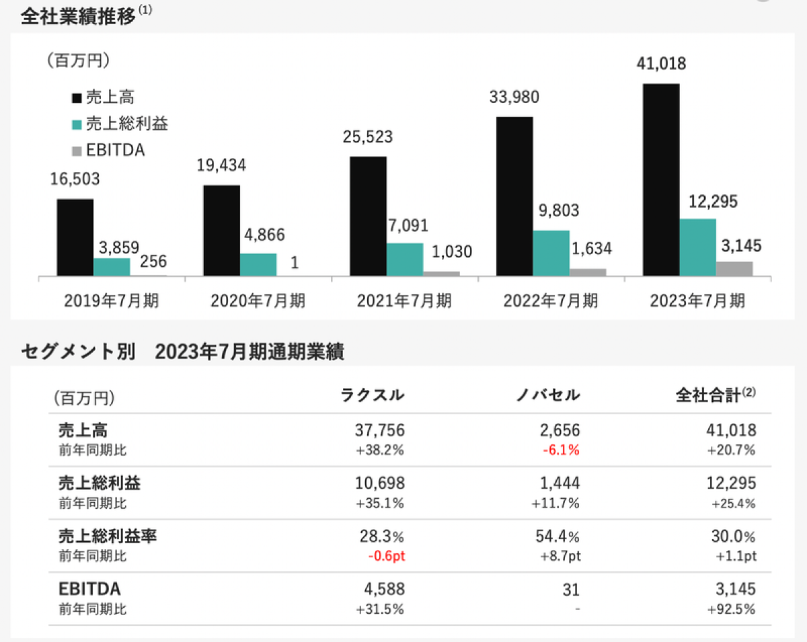Click the 売上総利益率 row label
The width and height of the screenshot is (807, 642).
pyautogui.click(x=108, y=536)
